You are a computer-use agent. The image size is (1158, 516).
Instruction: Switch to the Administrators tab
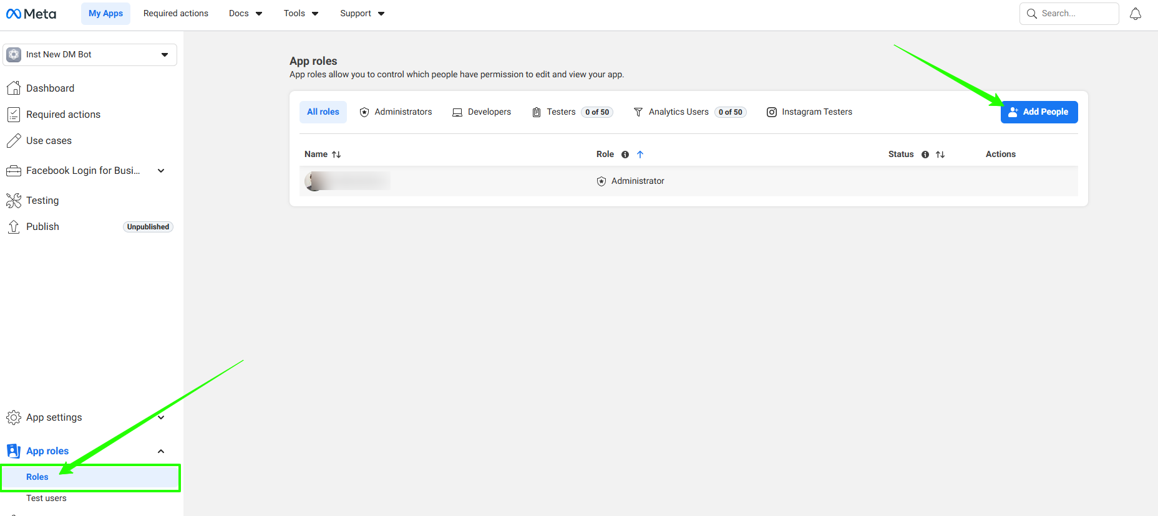396,112
